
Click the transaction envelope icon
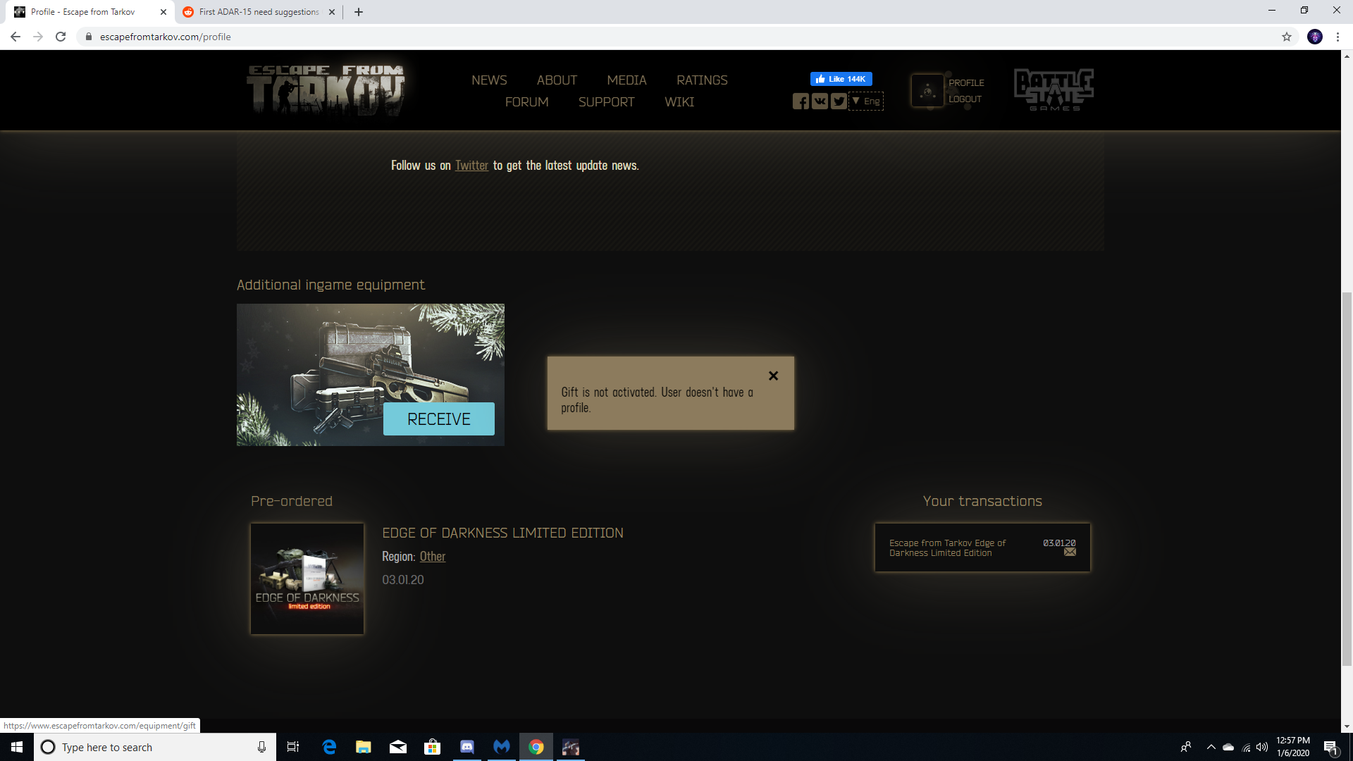[x=1070, y=552]
